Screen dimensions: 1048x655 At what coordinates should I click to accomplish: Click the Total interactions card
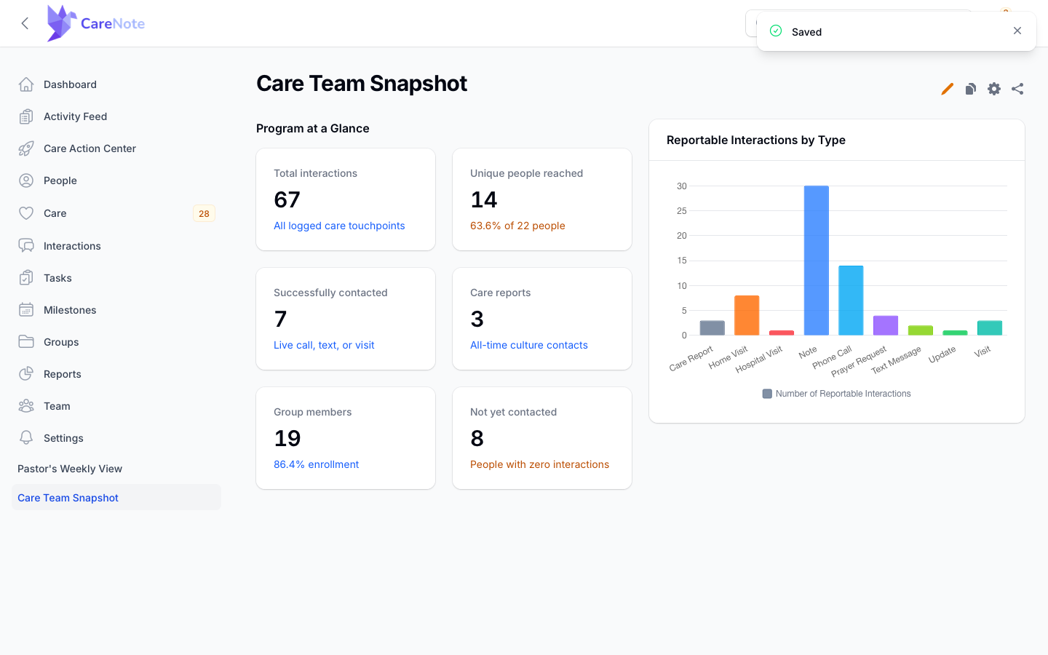346,199
